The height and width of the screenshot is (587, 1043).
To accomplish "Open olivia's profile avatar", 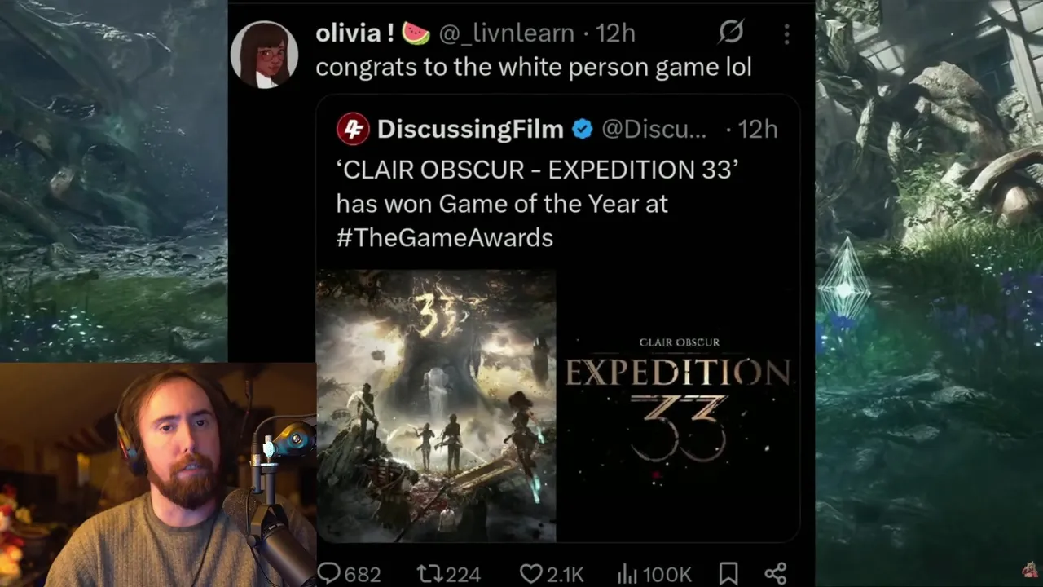I will [x=264, y=54].
